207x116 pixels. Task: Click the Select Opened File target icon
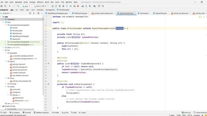point(30,13)
